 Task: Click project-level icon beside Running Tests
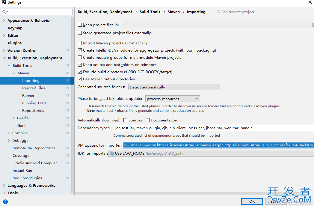[x=68, y=103]
